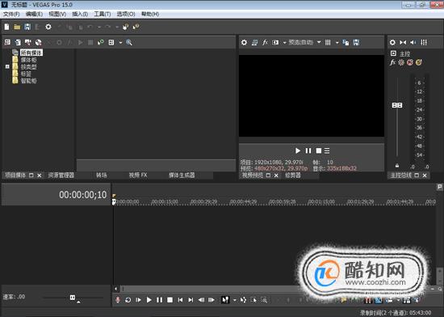Click Play button under the video preview
Screen dimensions: 444x317
click(x=298, y=151)
